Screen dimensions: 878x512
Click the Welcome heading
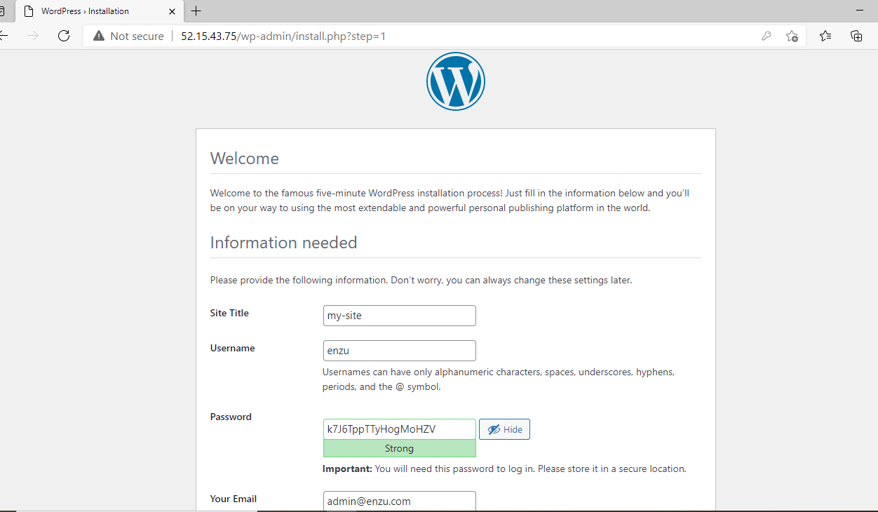pos(245,159)
